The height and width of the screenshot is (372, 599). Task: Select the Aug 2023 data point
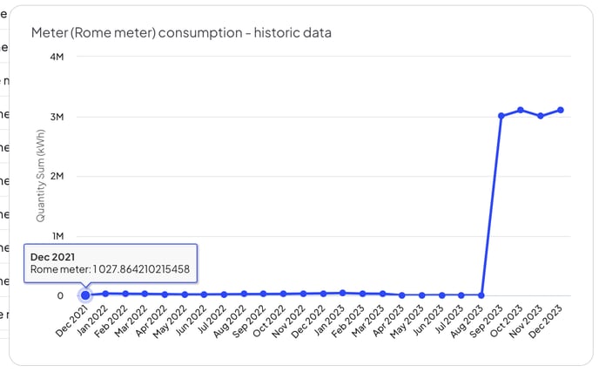[481, 295]
